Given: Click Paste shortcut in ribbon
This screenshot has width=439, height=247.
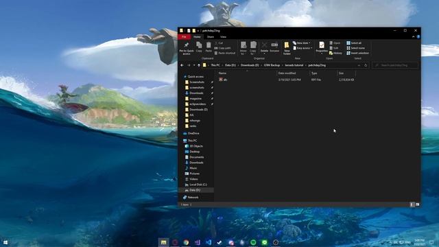Looking at the screenshot, I should (225, 53).
